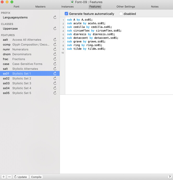Select ss04 Stylistic Set 4
173x180 pixels.
click(x=30, y=88)
